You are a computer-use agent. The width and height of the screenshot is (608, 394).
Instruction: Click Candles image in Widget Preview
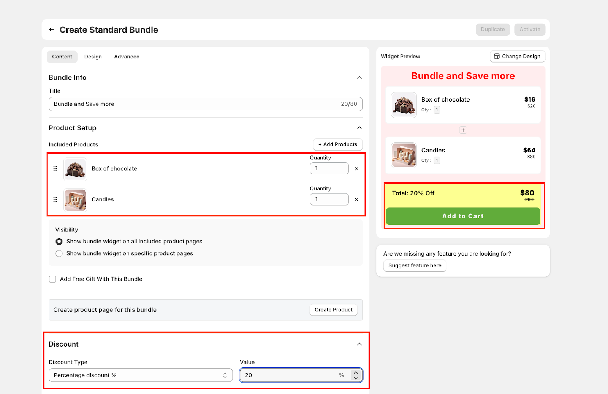[404, 155]
